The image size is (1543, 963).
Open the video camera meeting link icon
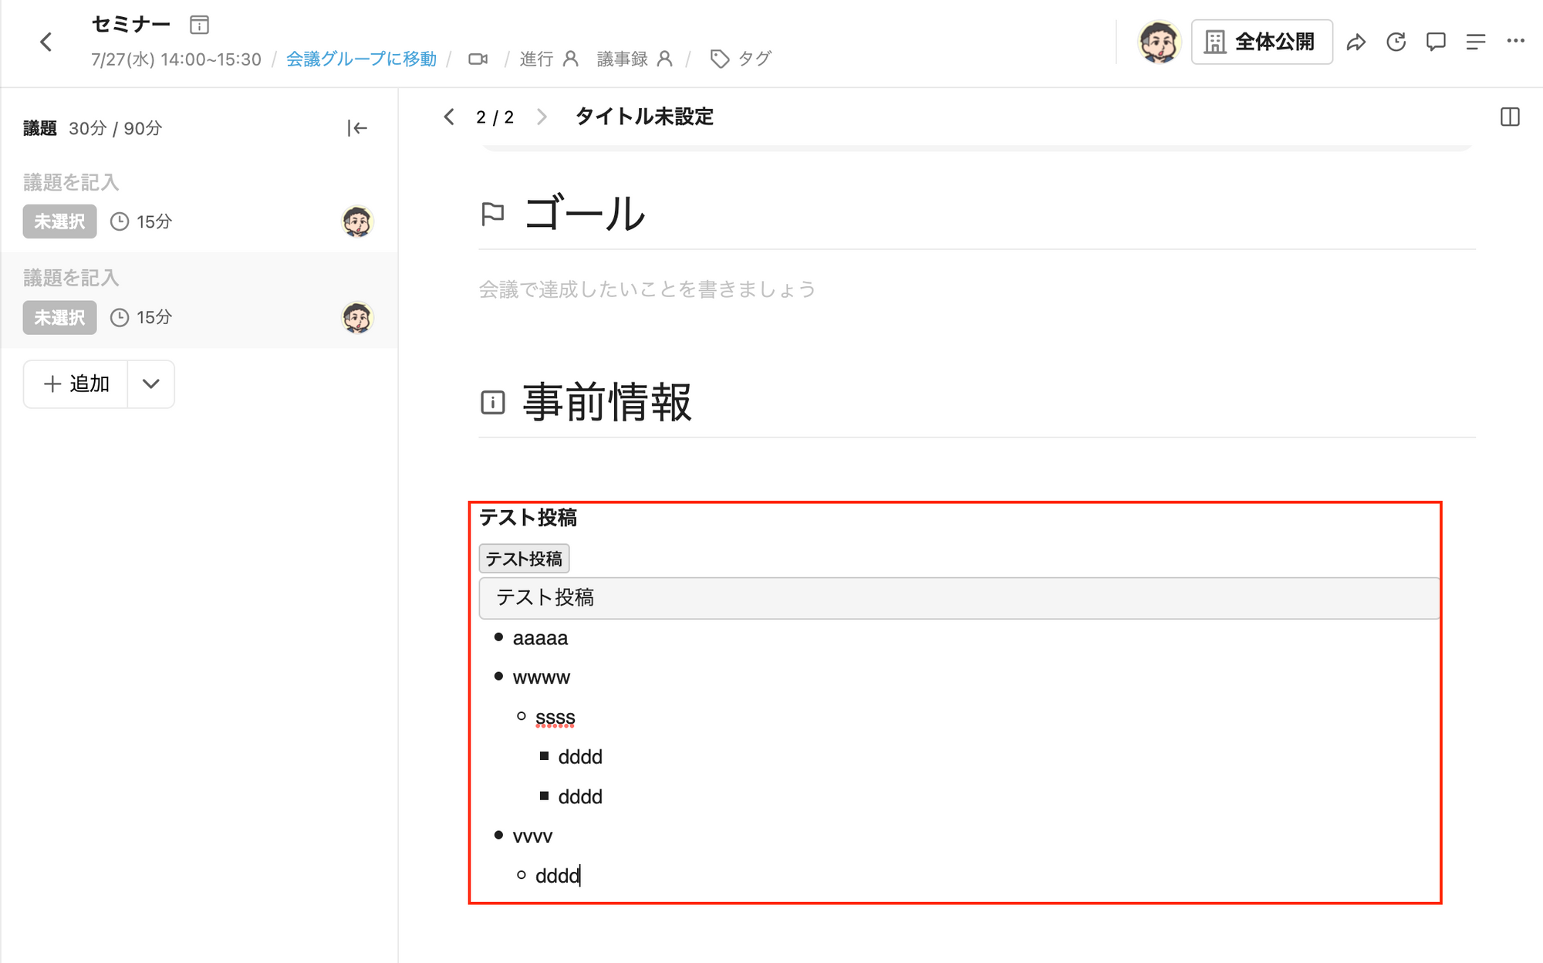(478, 59)
